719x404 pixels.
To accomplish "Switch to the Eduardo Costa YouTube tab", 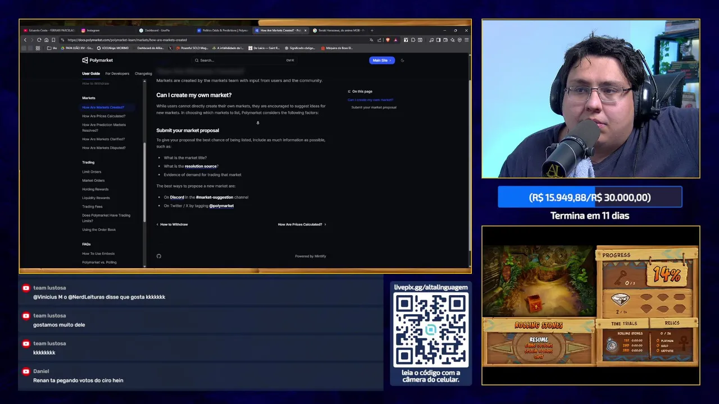I will 49,30.
